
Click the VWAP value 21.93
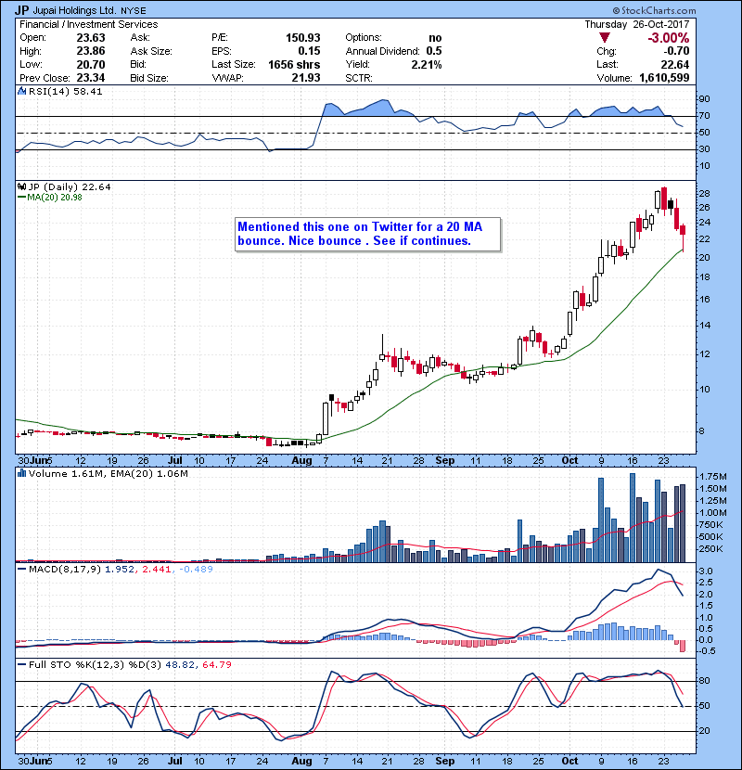tap(306, 78)
